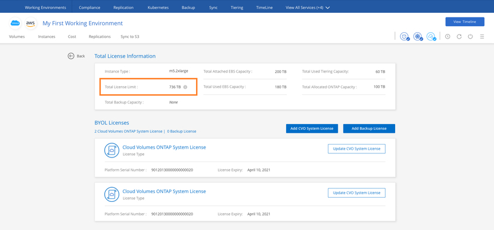
Task: Click the 180 TB used EBS value
Action: click(280, 87)
